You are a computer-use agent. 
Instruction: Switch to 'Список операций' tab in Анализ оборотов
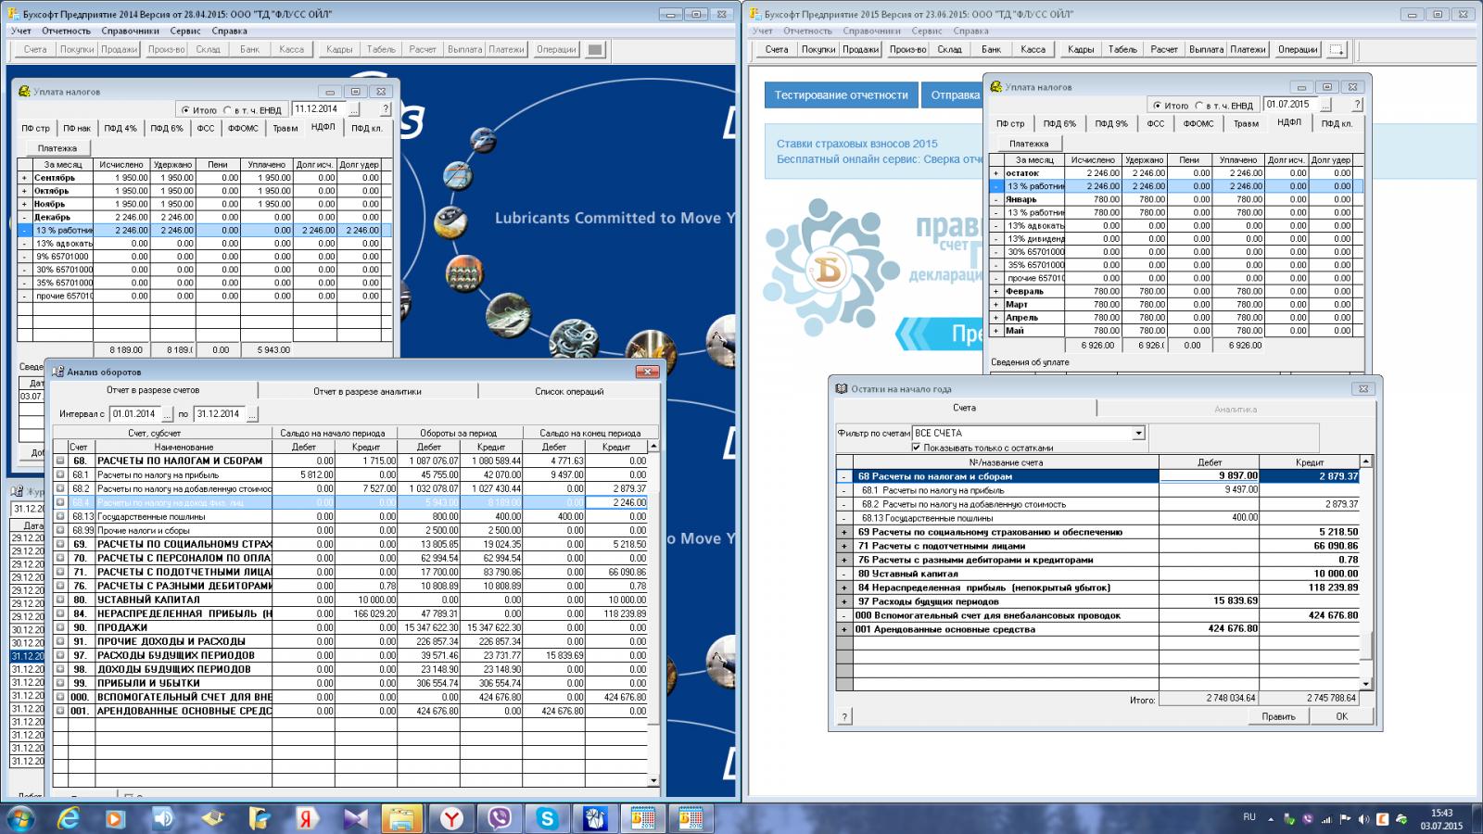point(568,391)
